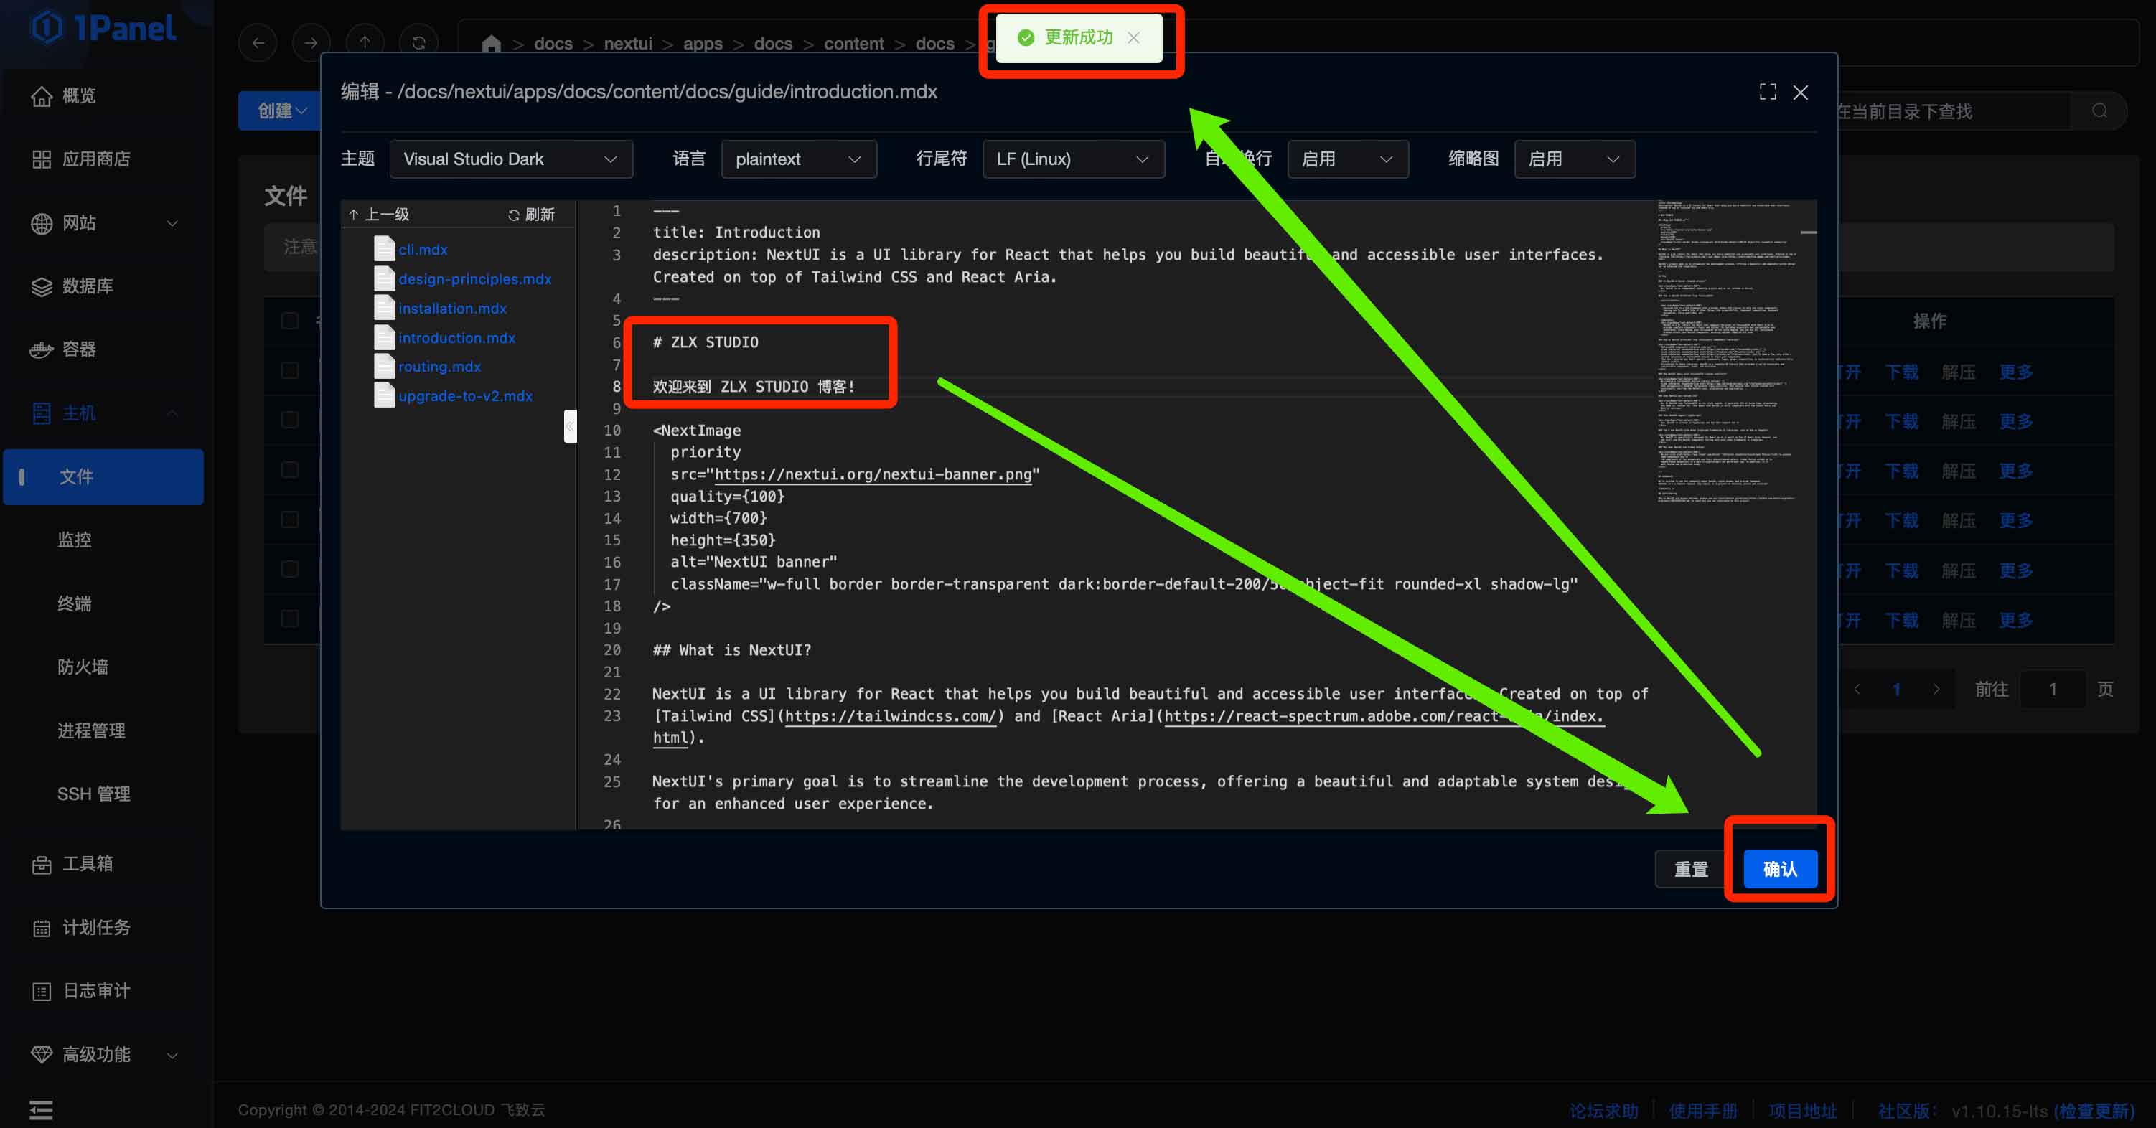Open the auto-wrap 启用 dropdown
This screenshot has width=2156, height=1128.
[x=1348, y=159]
